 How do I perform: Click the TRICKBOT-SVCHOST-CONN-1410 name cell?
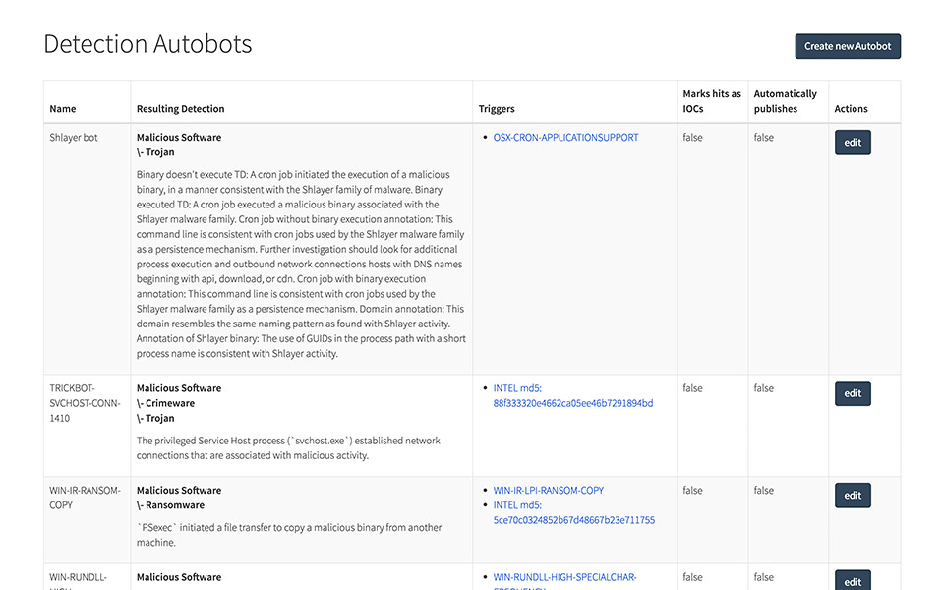pos(86,403)
